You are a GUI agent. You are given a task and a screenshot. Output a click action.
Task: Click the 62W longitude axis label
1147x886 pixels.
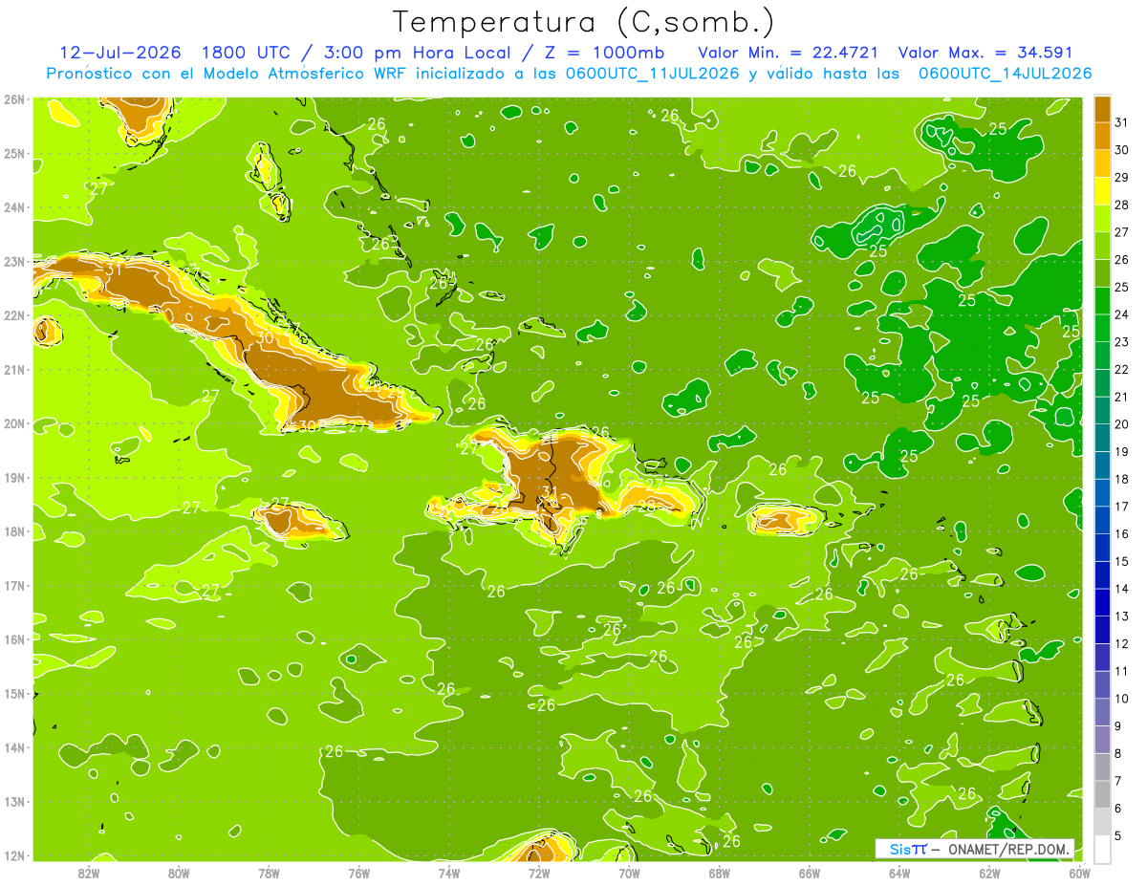pos(990,873)
